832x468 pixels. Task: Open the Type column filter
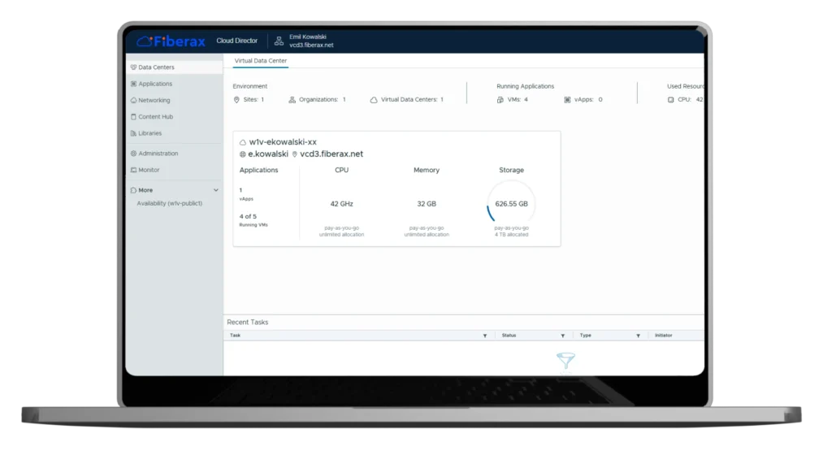pyautogui.click(x=639, y=336)
